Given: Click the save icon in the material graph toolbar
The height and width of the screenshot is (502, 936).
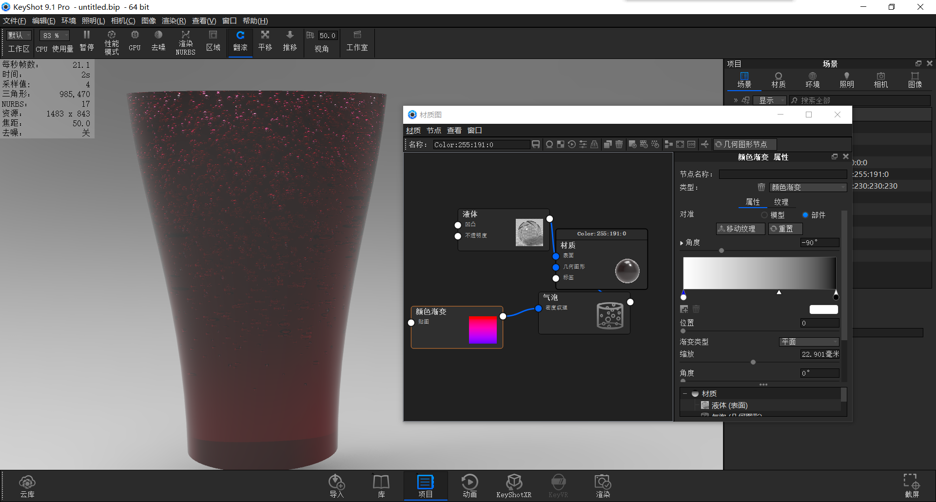Looking at the screenshot, I should (x=536, y=144).
